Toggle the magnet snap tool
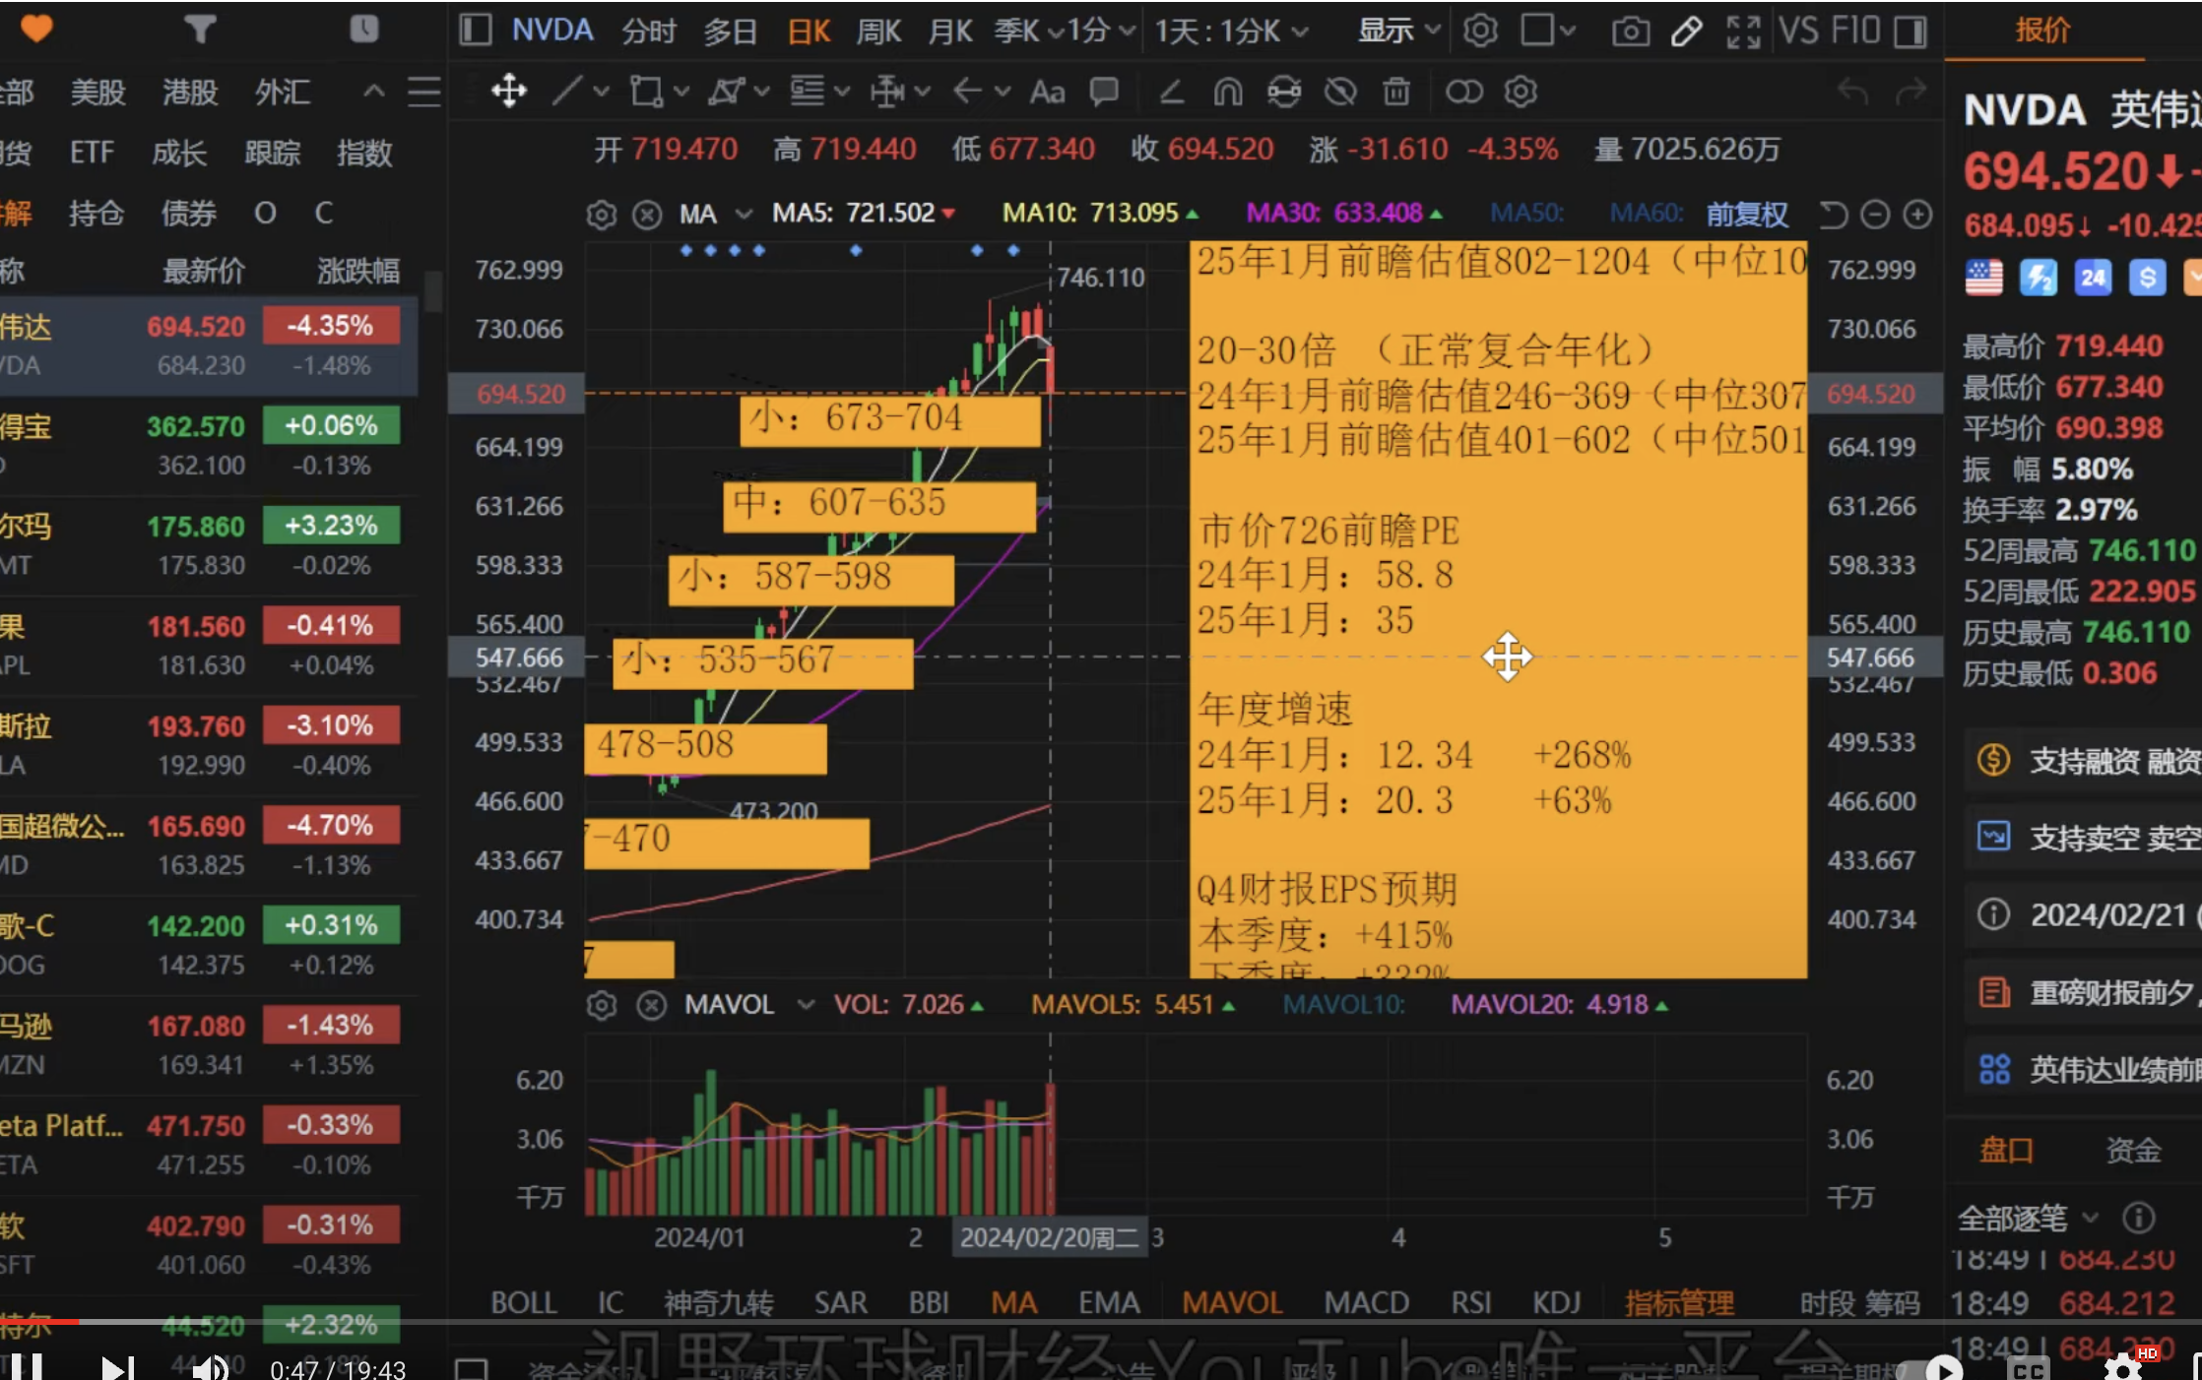This screenshot has width=2202, height=1380. [x=1228, y=93]
